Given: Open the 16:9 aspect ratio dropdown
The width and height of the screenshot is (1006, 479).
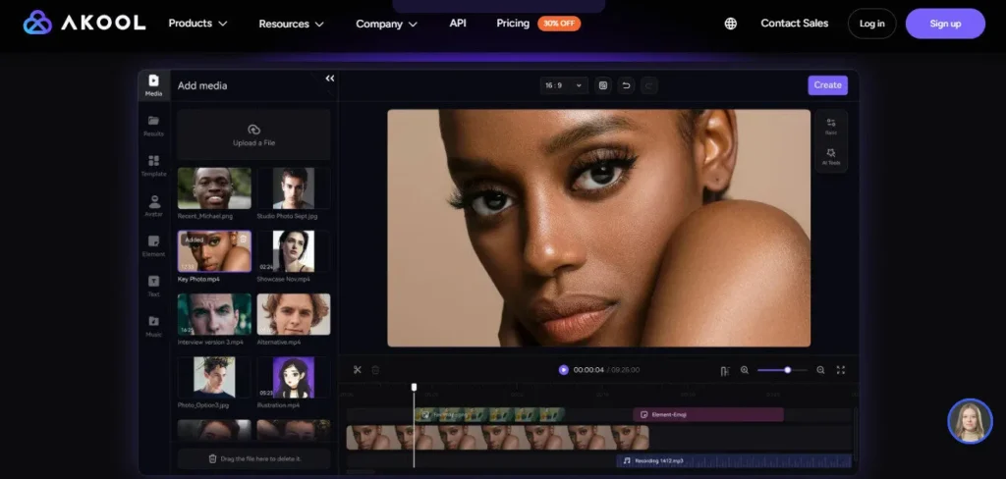Looking at the screenshot, I should (x=564, y=85).
